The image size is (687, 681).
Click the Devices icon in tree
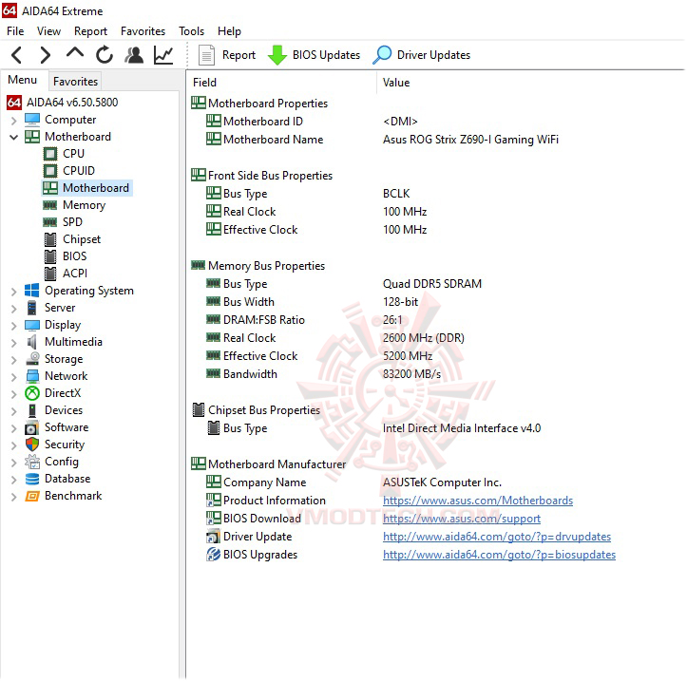(32, 410)
